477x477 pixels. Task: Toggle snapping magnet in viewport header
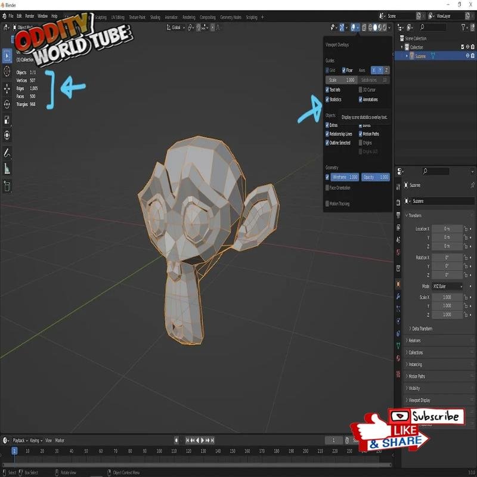199,27
